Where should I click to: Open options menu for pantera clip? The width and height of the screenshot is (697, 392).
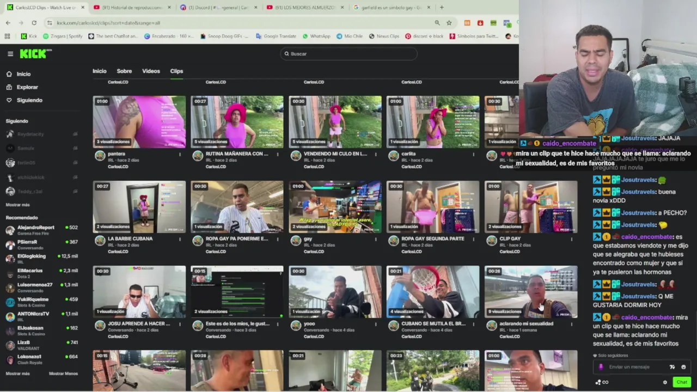click(180, 154)
